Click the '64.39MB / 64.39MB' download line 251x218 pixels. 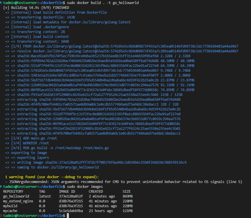(x=100, y=66)
